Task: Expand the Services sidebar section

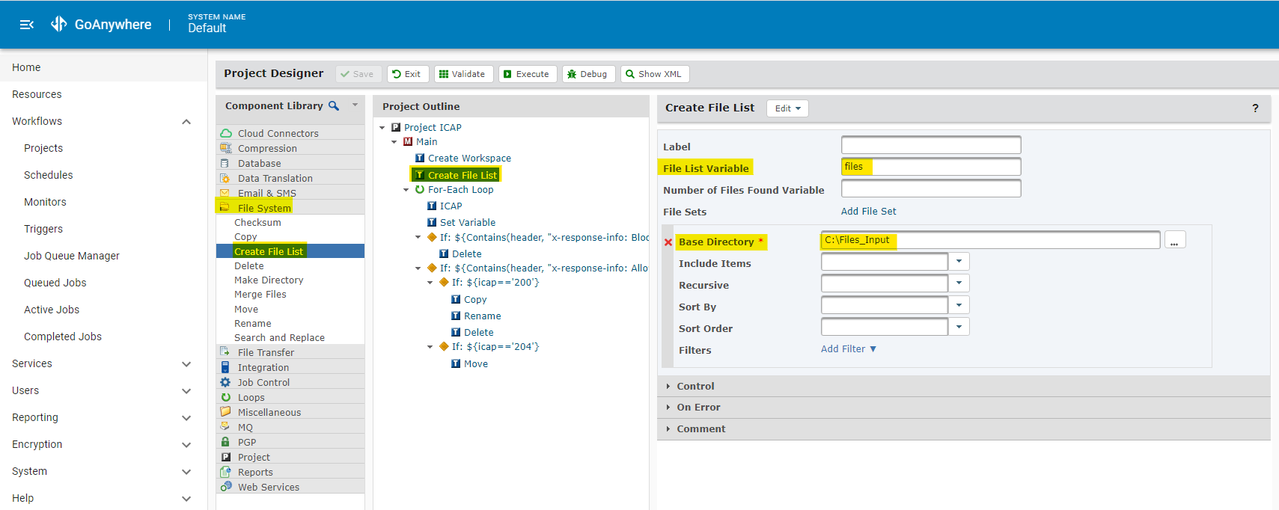Action: (186, 364)
